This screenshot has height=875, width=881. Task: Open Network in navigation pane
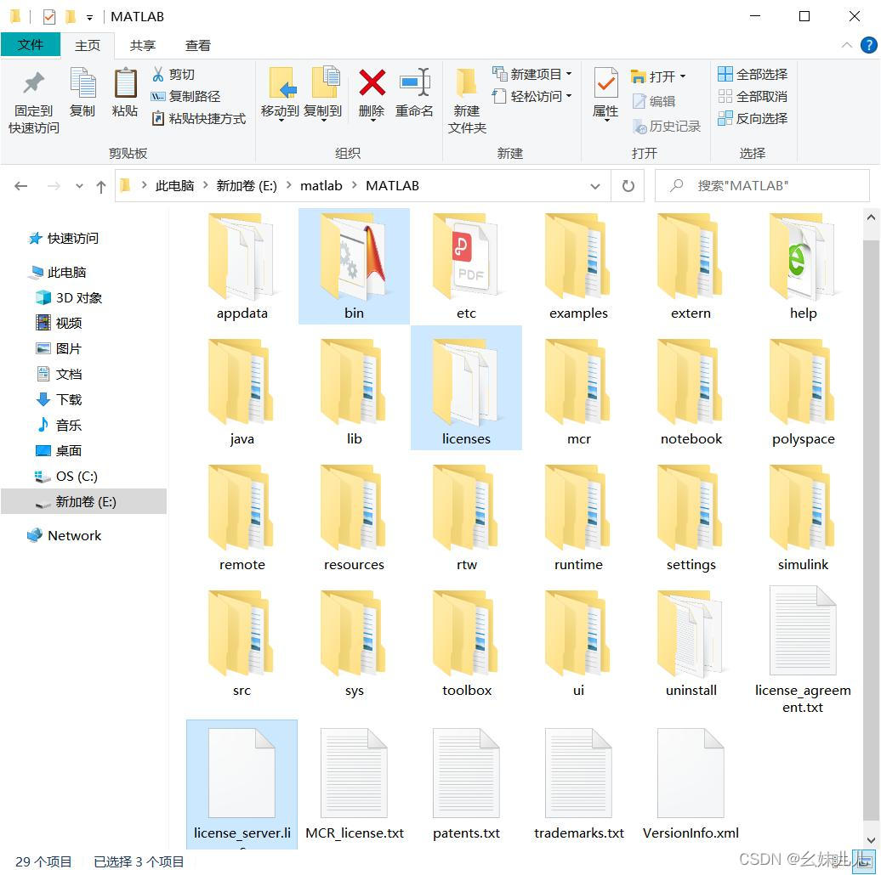click(65, 535)
